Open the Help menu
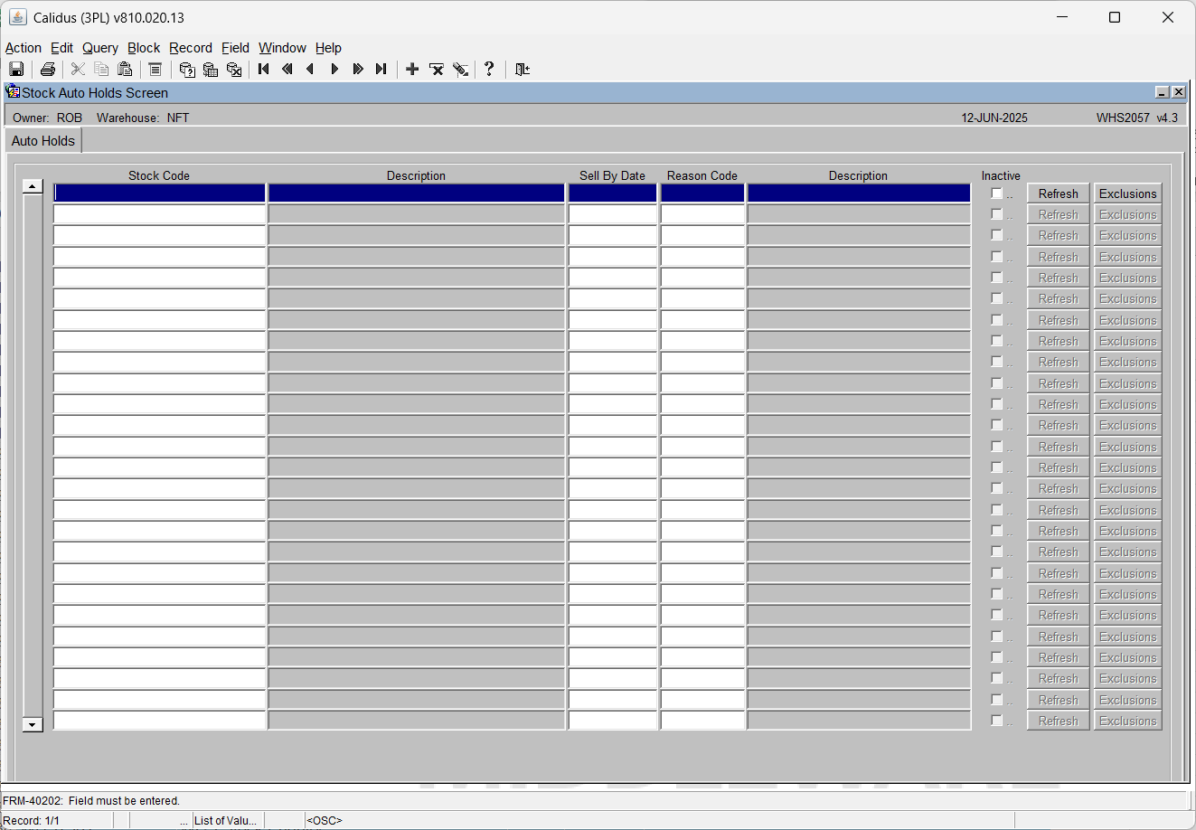Viewport: 1196px width, 830px height. click(x=328, y=48)
